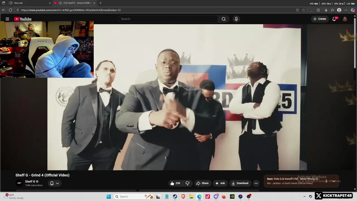Reload the page in the browser
357x201 pixels.
(10, 10)
